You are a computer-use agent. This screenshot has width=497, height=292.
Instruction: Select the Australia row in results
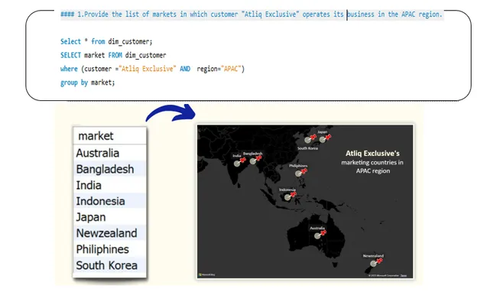click(x=109, y=153)
